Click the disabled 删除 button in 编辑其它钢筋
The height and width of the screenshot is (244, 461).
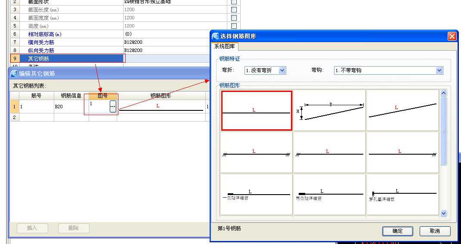coord(74,228)
